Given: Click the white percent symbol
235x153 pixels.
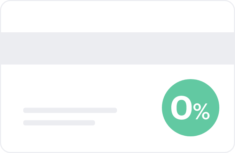Looking at the screenshot, I should [202, 111].
